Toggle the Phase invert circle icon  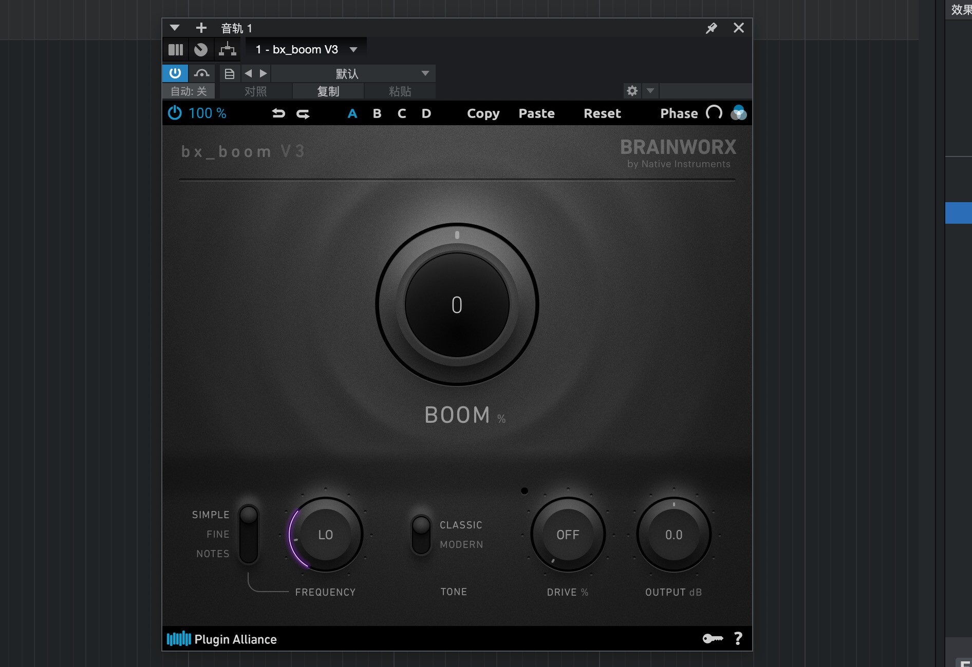tap(714, 113)
